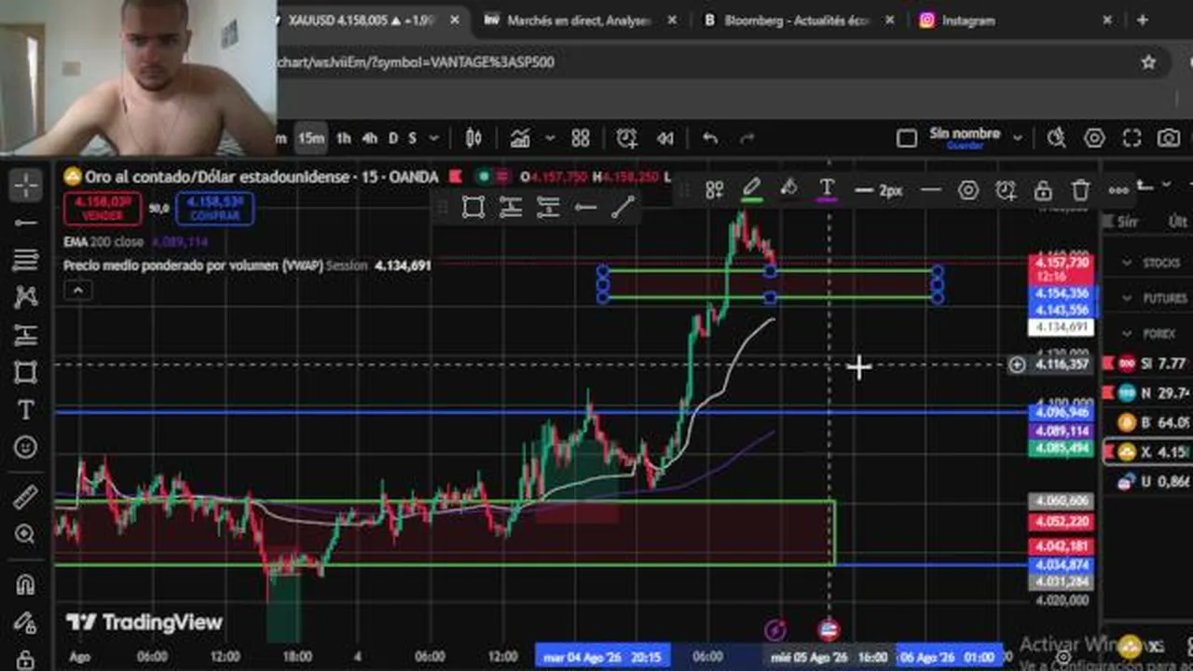Image resolution: width=1193 pixels, height=671 pixels.
Task: Select the long position forecasting tool
Action: [25, 335]
